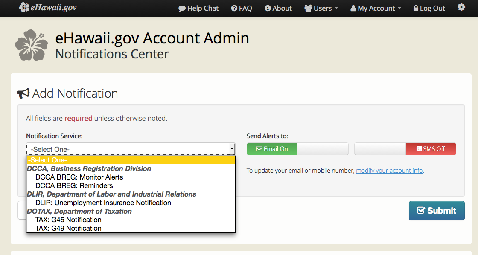This screenshot has width=478, height=255.
Task: Expand the My Account dropdown
Action: tap(376, 8)
